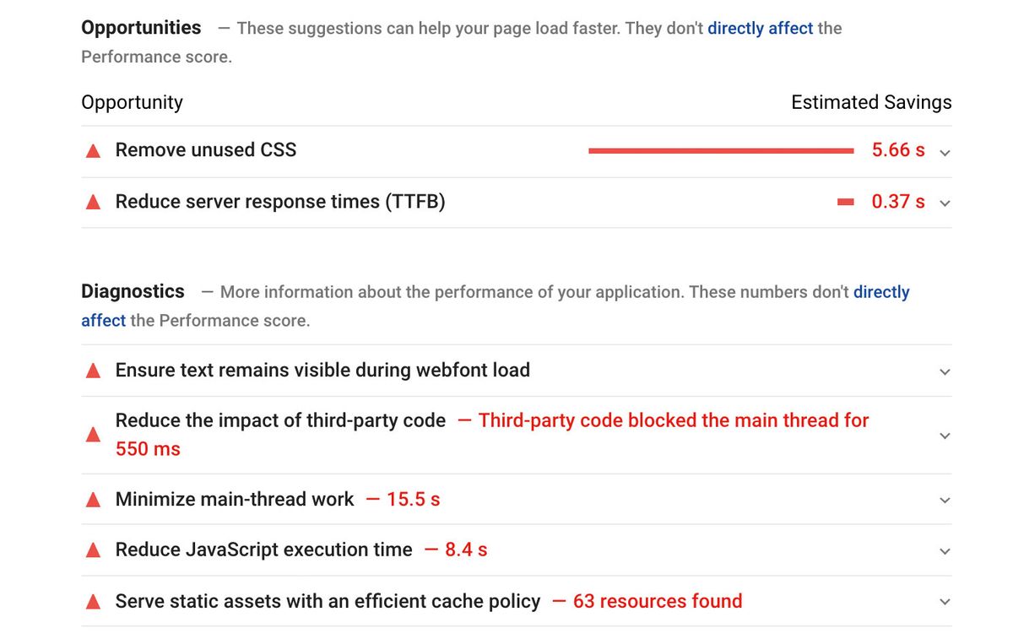Screen dimensions: 1013x639
Task: Click the Opportunities section heading
Action: click(140, 27)
